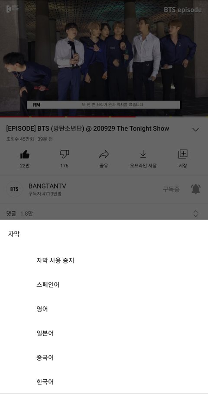Tap the share arrow icon
The image size is (208, 394).
point(104,154)
